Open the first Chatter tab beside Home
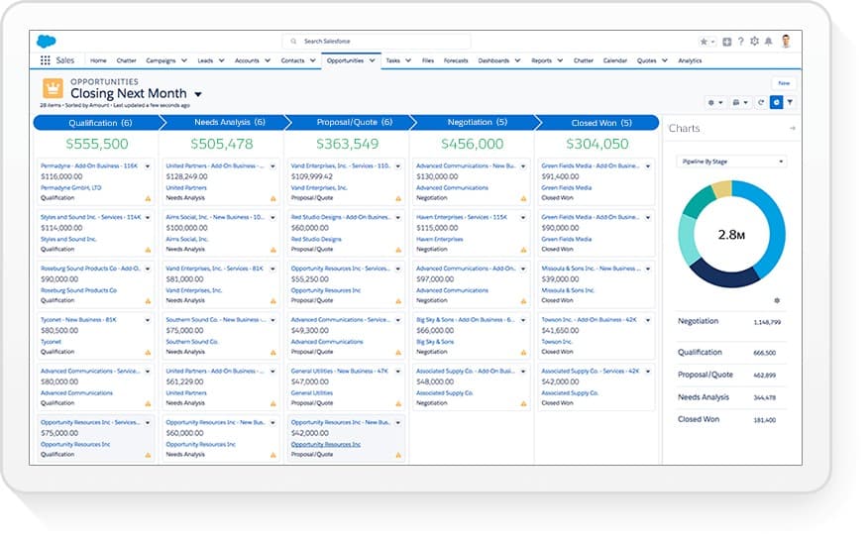The width and height of the screenshot is (868, 542). pos(126,60)
